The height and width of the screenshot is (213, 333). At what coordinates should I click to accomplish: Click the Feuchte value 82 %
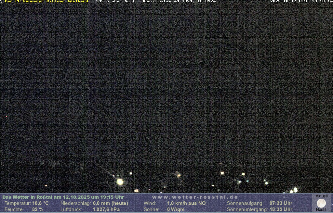pos(37,209)
